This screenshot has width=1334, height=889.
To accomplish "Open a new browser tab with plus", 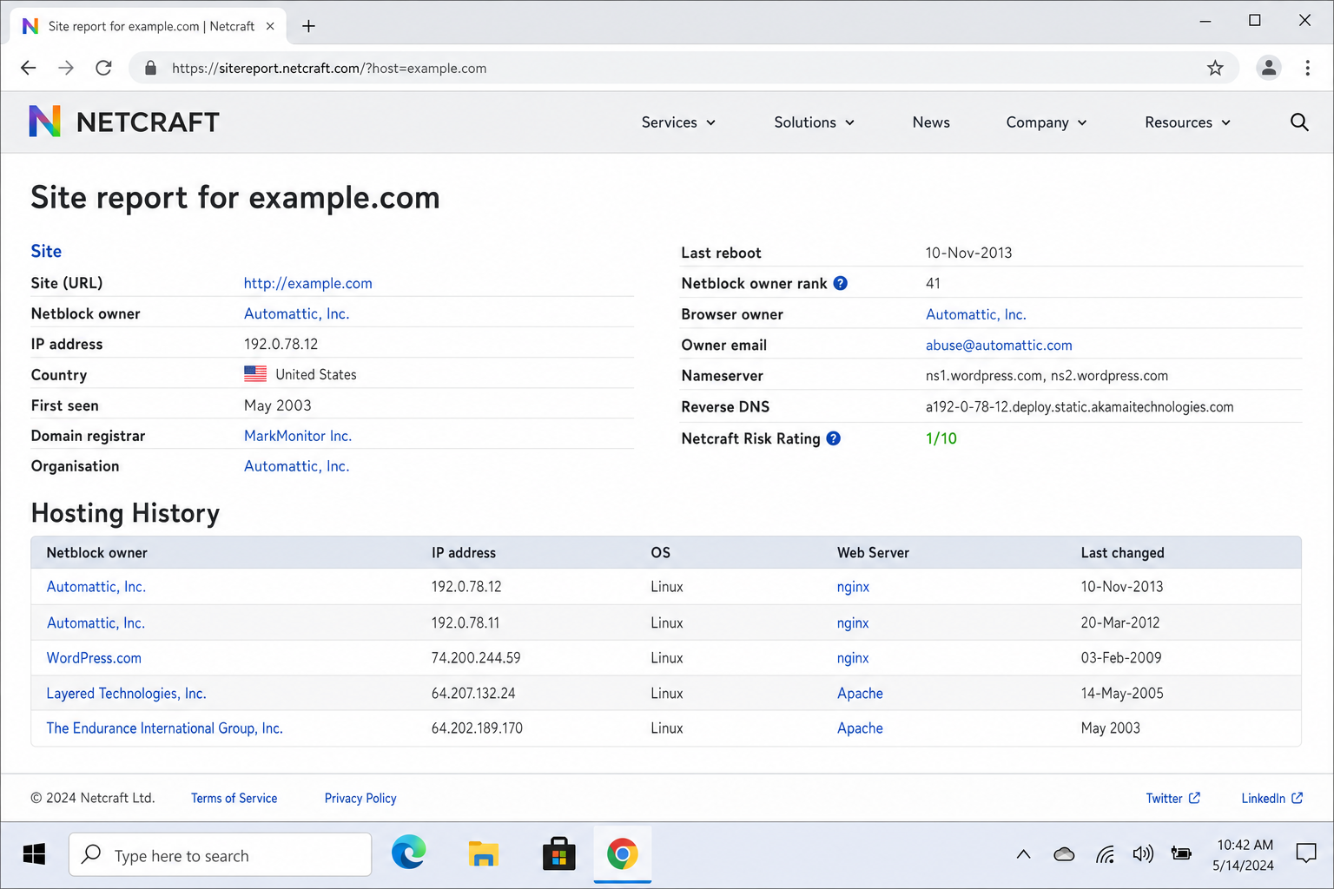I will (x=308, y=26).
